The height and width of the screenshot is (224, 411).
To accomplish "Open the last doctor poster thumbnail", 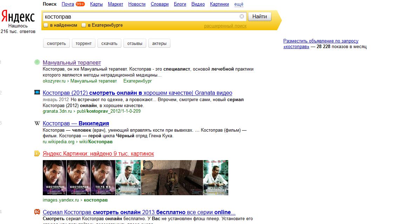I will click(216, 178).
